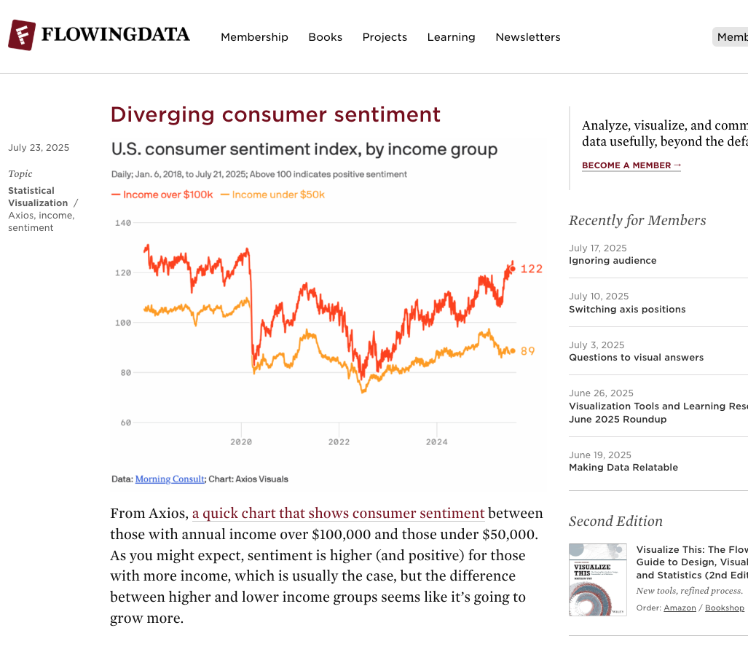
Task: Open the Newsletters page
Action: [x=527, y=37]
